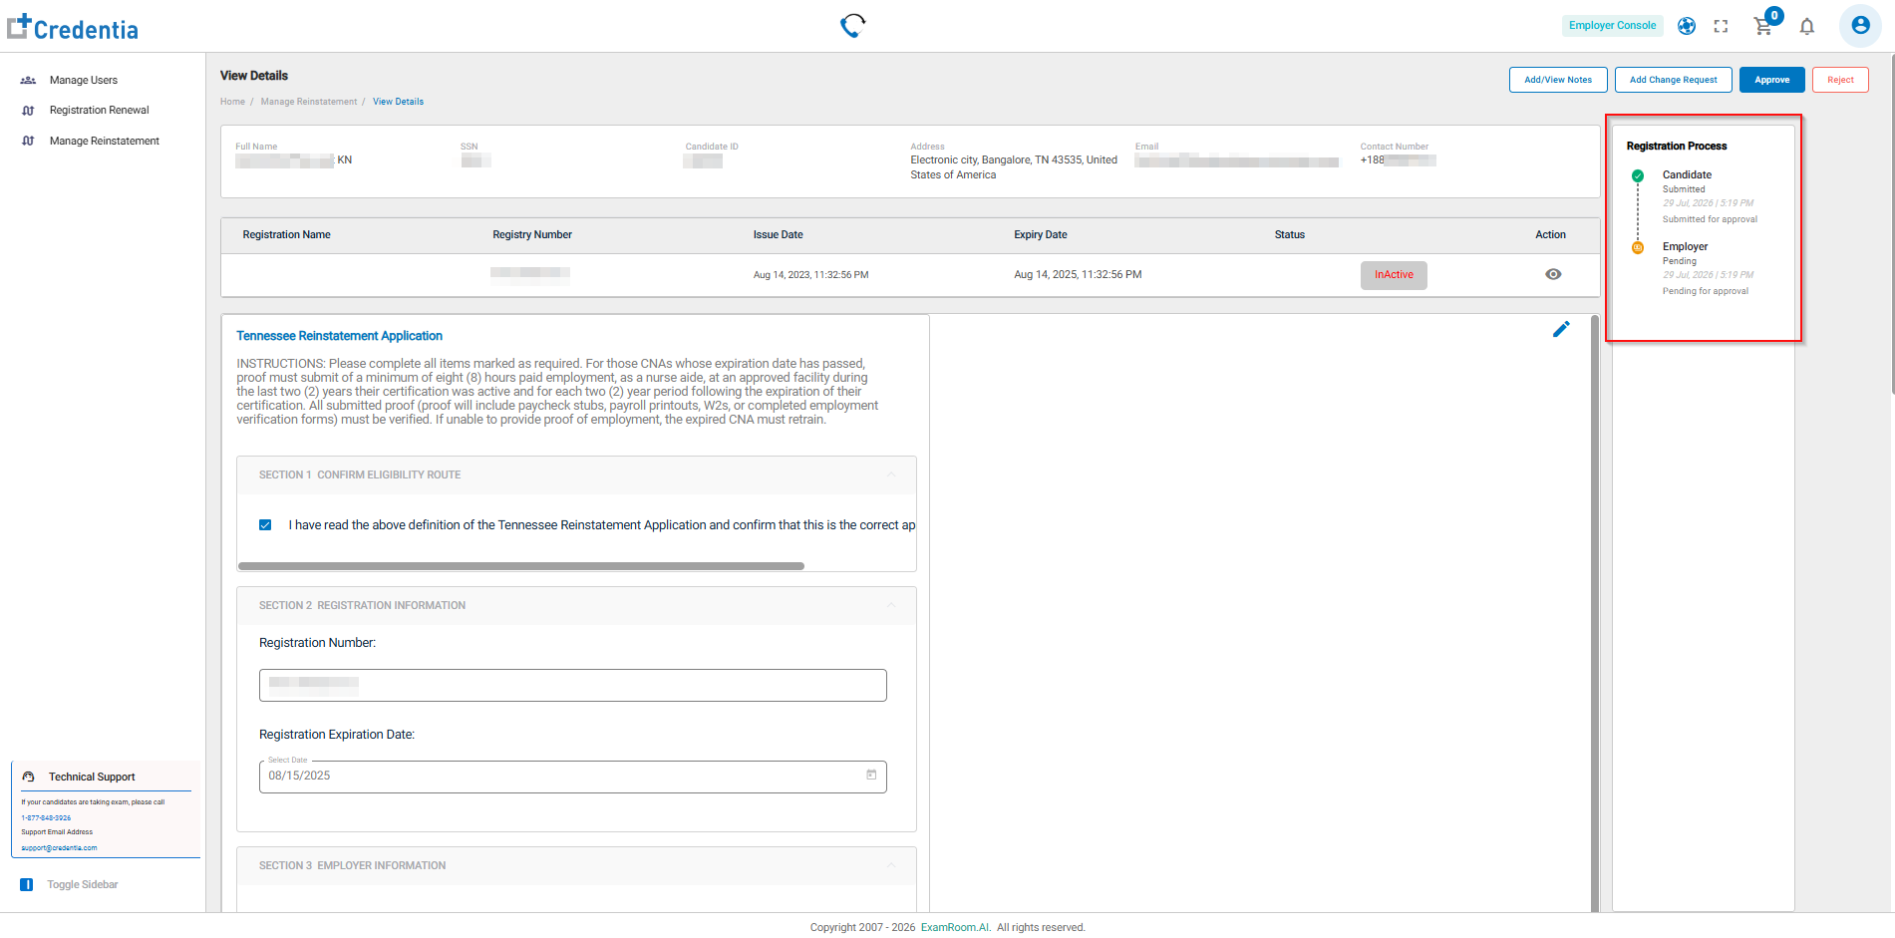Viewport: 1895px width, 938px height.
Task: Click Registration Name column header
Action: point(286,235)
